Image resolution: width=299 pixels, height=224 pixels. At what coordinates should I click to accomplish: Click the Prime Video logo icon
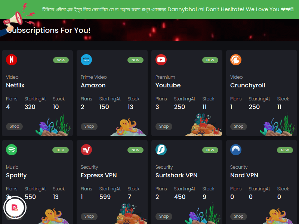coord(86,60)
